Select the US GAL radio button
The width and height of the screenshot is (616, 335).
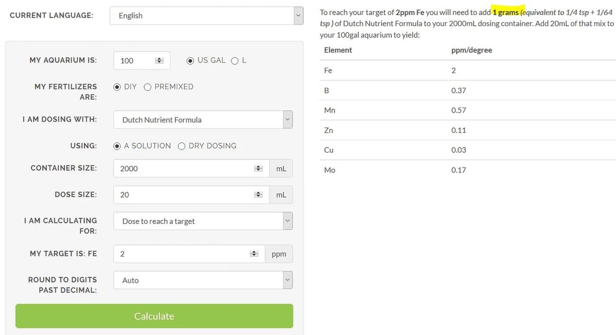[x=190, y=61]
